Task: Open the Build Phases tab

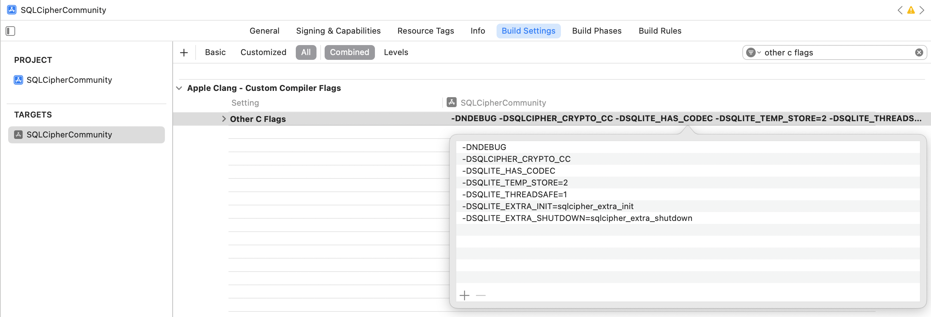Action: pos(597,31)
